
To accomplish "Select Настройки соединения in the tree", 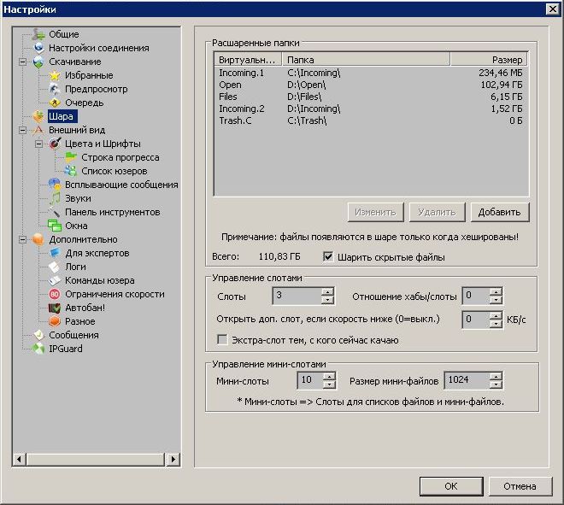I will coord(99,48).
